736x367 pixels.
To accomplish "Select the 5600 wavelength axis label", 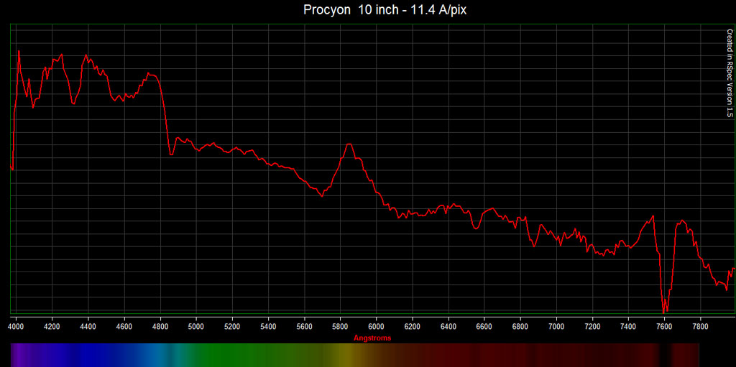I will coord(304,326).
